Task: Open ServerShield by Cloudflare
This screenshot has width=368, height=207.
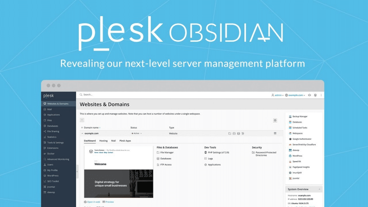Action: pyautogui.click(x=304, y=144)
